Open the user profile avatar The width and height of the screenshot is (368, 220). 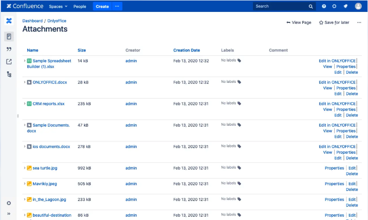[x=358, y=6]
